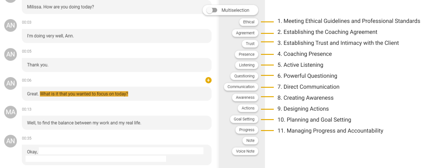This screenshot has height=168, width=422.
Task: Select the Ethical competency tag
Action: (x=249, y=22)
